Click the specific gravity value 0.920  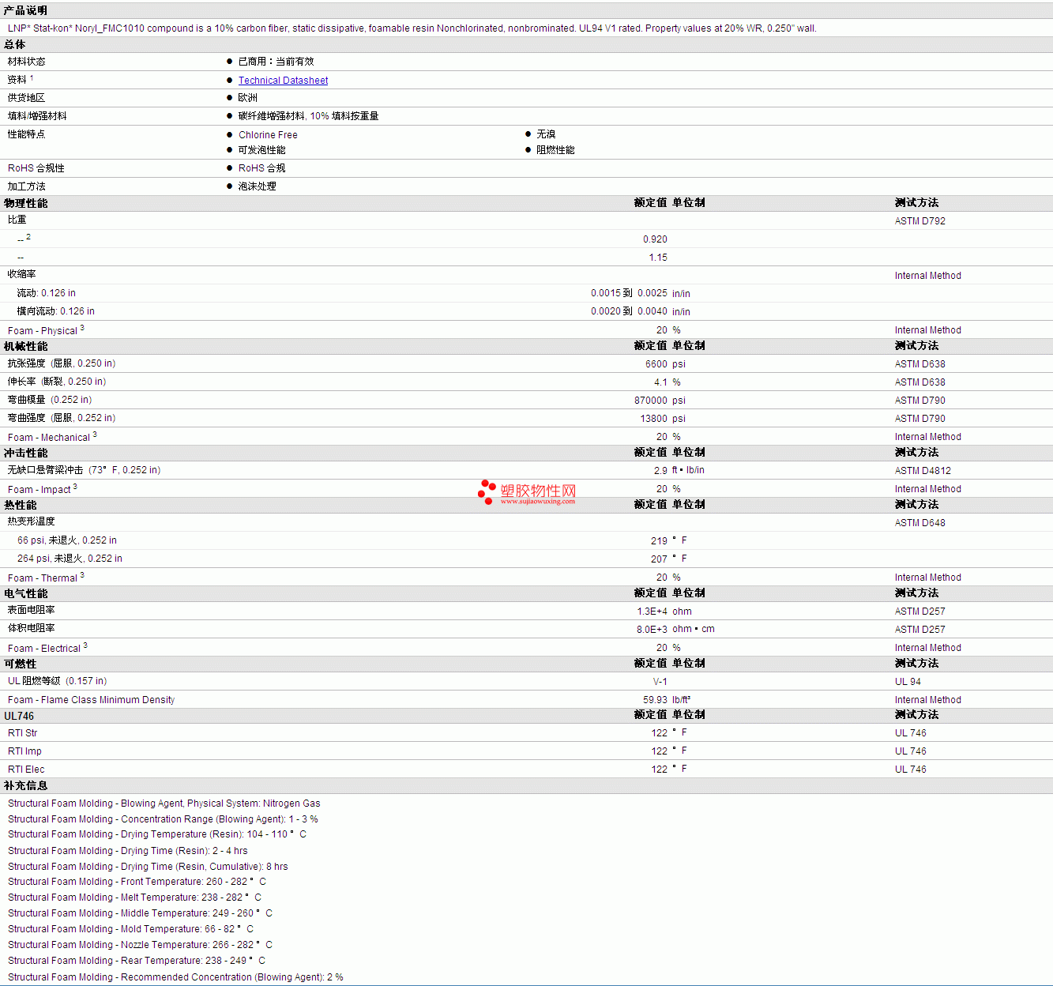pyautogui.click(x=655, y=239)
